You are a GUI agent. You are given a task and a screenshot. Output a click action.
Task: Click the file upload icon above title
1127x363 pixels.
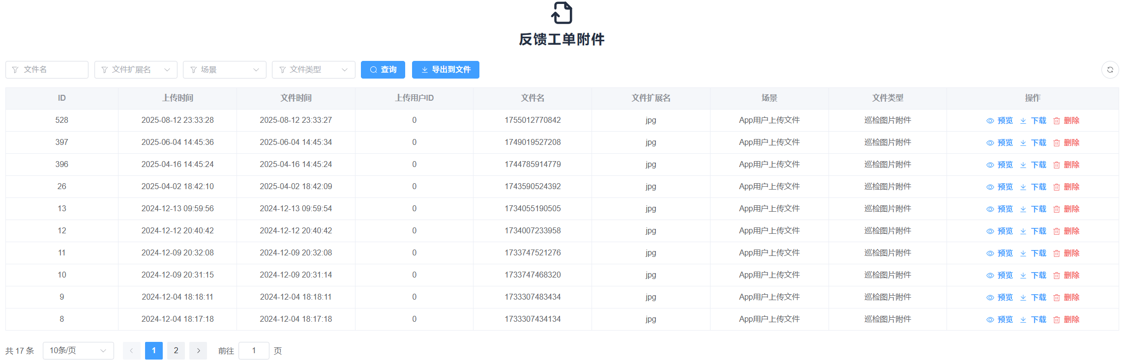[562, 13]
